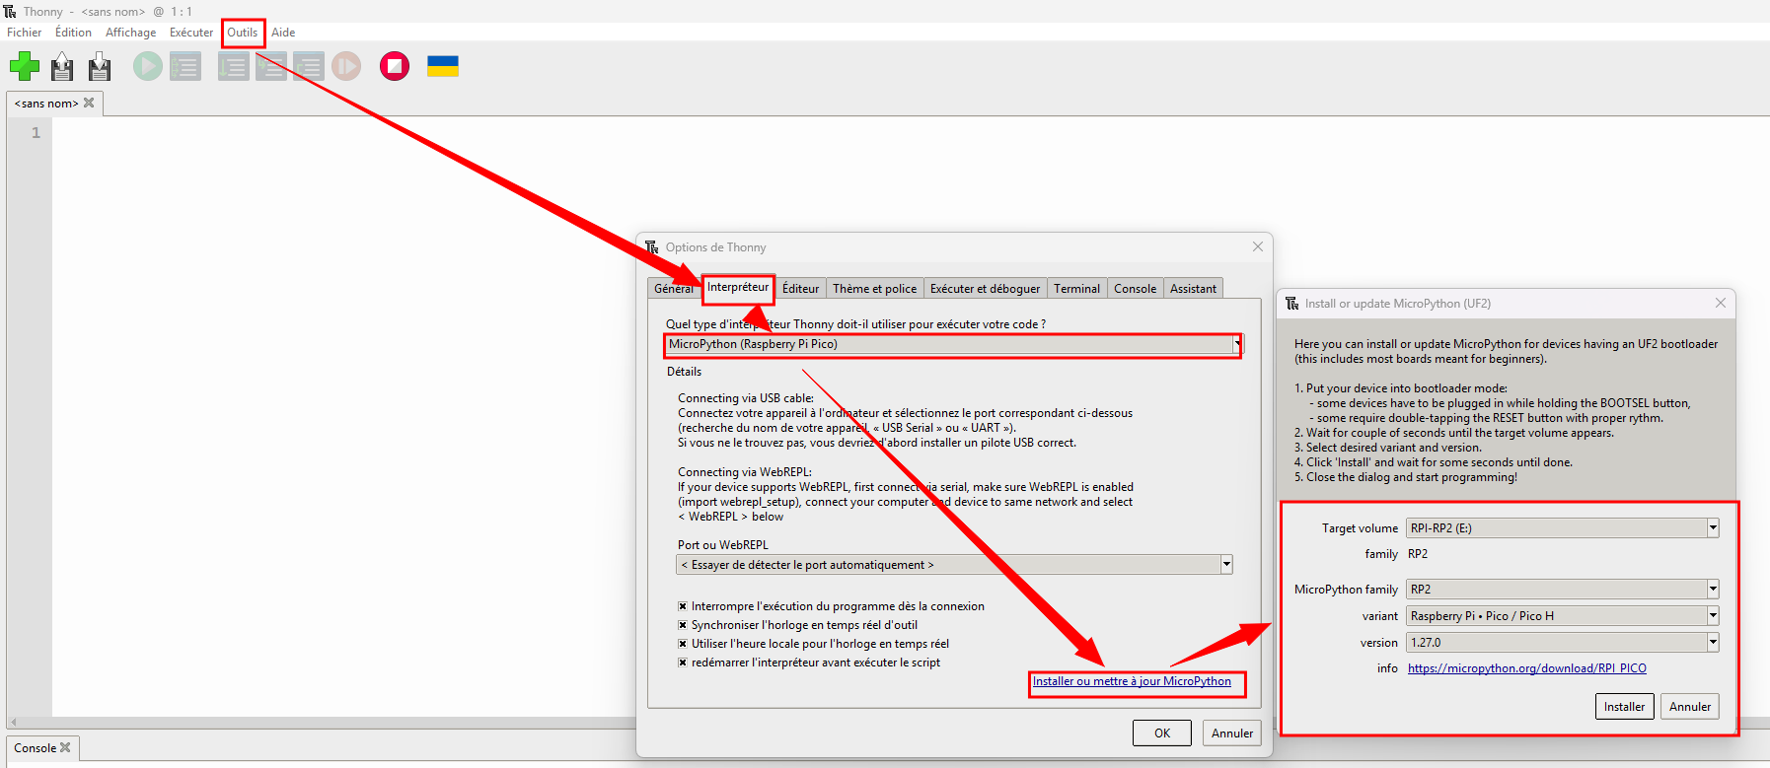The width and height of the screenshot is (1770, 768).
Task: Toggle redémarrer l'interpréteur avant exécuter checkbox
Action: point(683,663)
